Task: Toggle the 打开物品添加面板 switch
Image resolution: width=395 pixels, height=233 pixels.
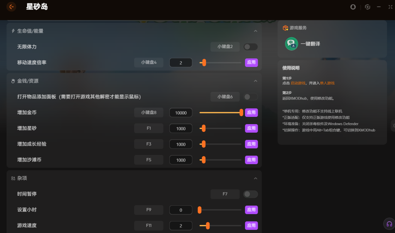Action: [250, 97]
